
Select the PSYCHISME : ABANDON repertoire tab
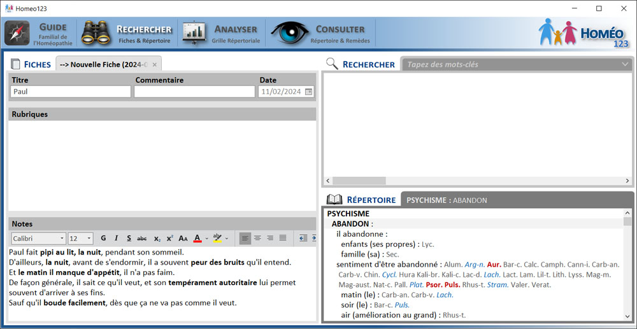pyautogui.click(x=447, y=200)
